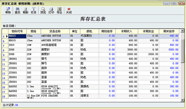Image resolution: width=186 pixels, height=109 pixels.
Task: Click 100.00 期末结存 value in row 18
Action: [169, 96]
